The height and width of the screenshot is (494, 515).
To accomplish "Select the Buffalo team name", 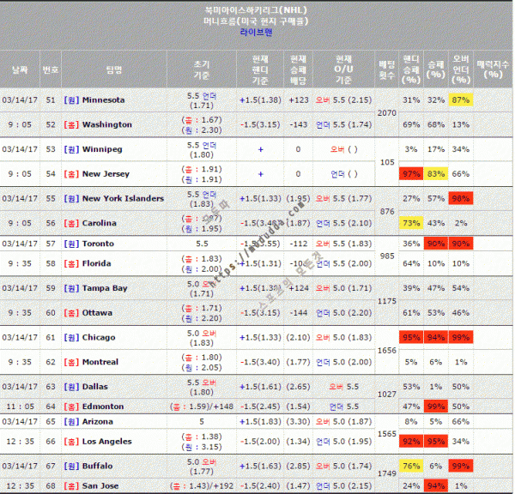I will (x=97, y=466).
